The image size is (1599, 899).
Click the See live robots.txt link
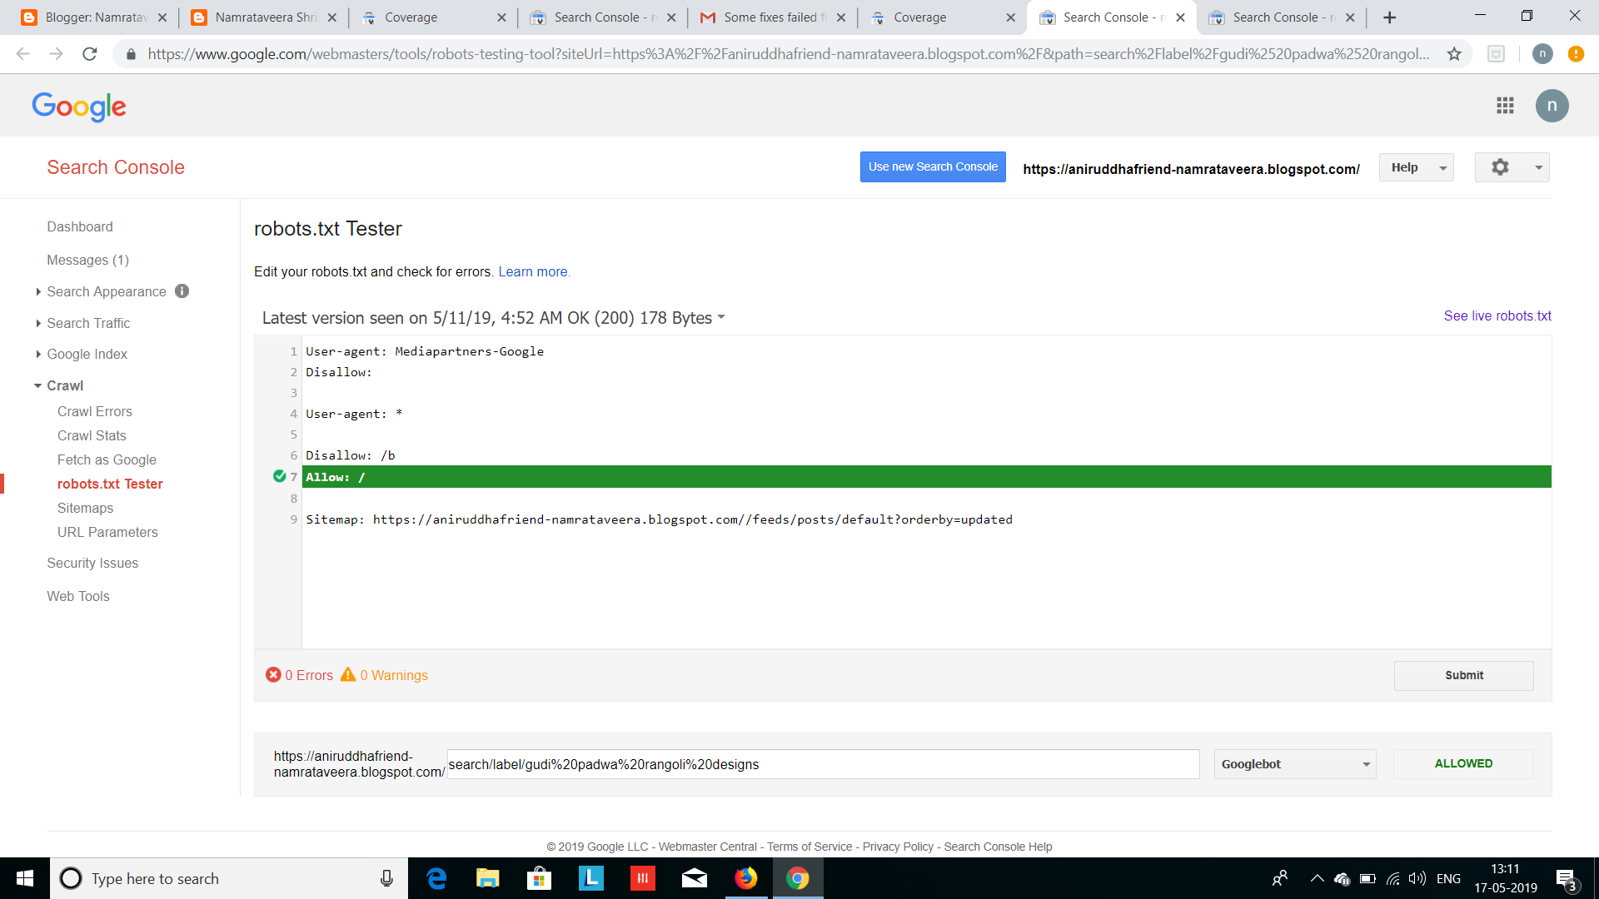1497,315
